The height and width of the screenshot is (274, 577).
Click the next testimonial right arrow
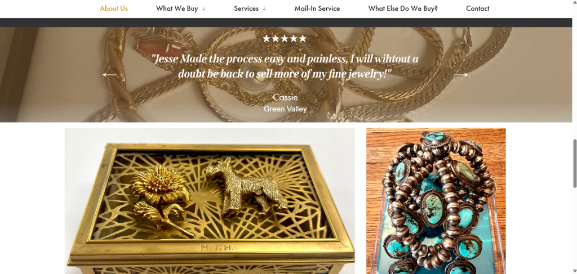[461, 75]
